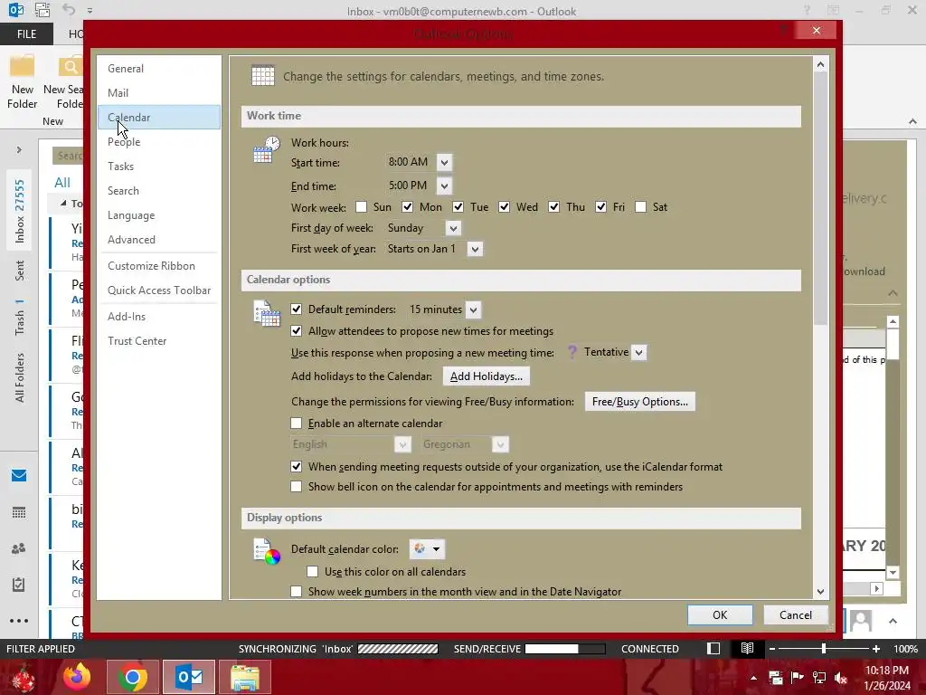Click scroll down arrow in options dialog
926x695 pixels.
tap(820, 592)
